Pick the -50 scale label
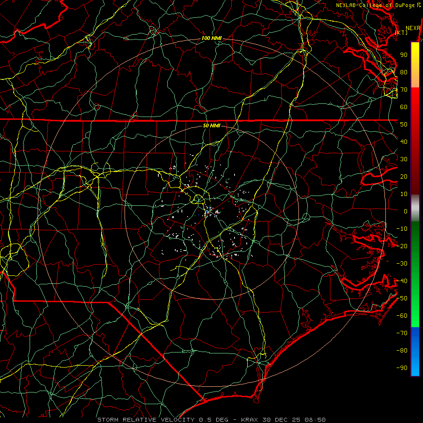 (x=402, y=298)
